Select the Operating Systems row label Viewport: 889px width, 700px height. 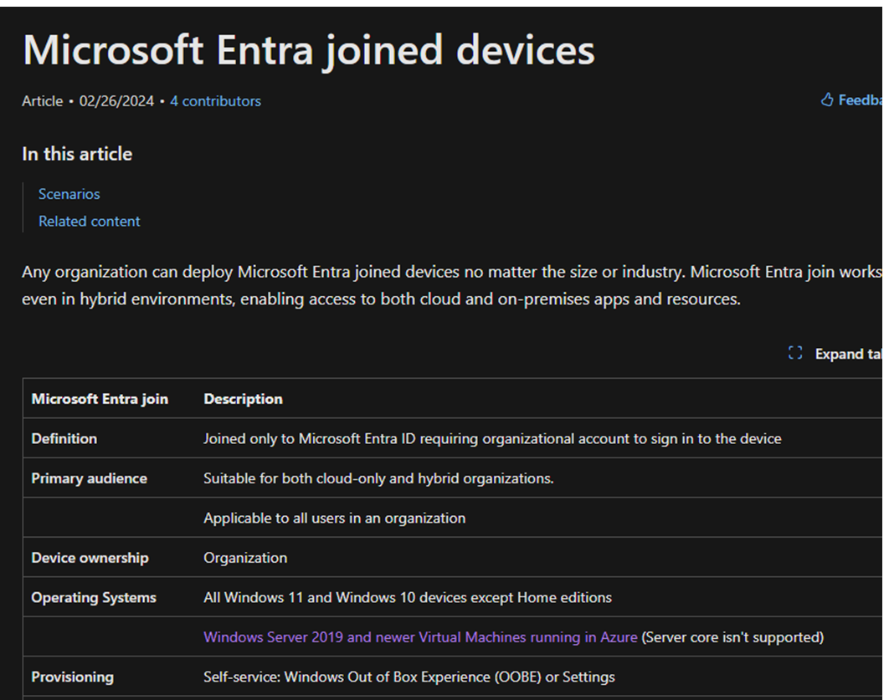pyautogui.click(x=94, y=597)
